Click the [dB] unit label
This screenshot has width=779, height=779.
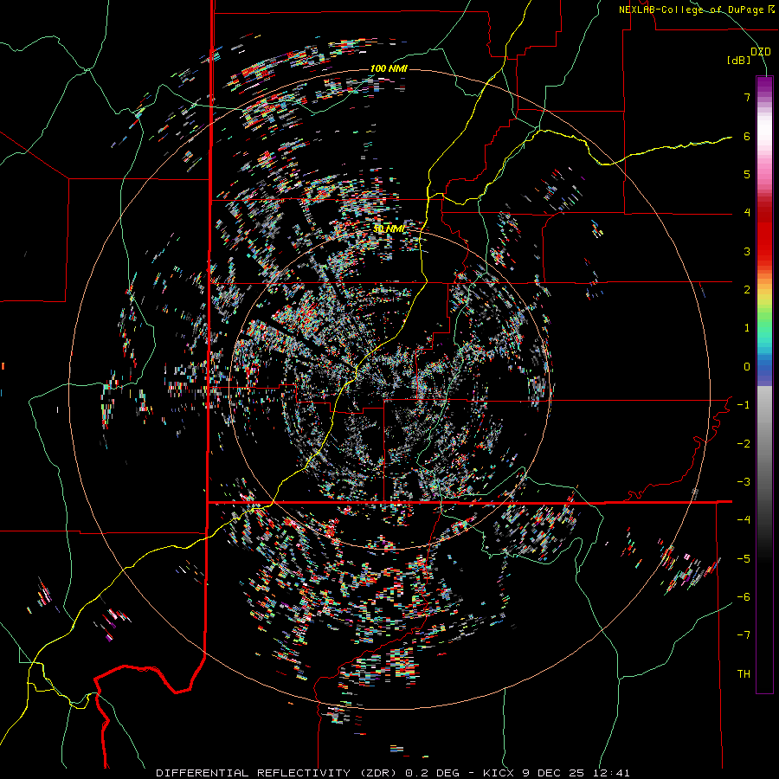tap(738, 61)
